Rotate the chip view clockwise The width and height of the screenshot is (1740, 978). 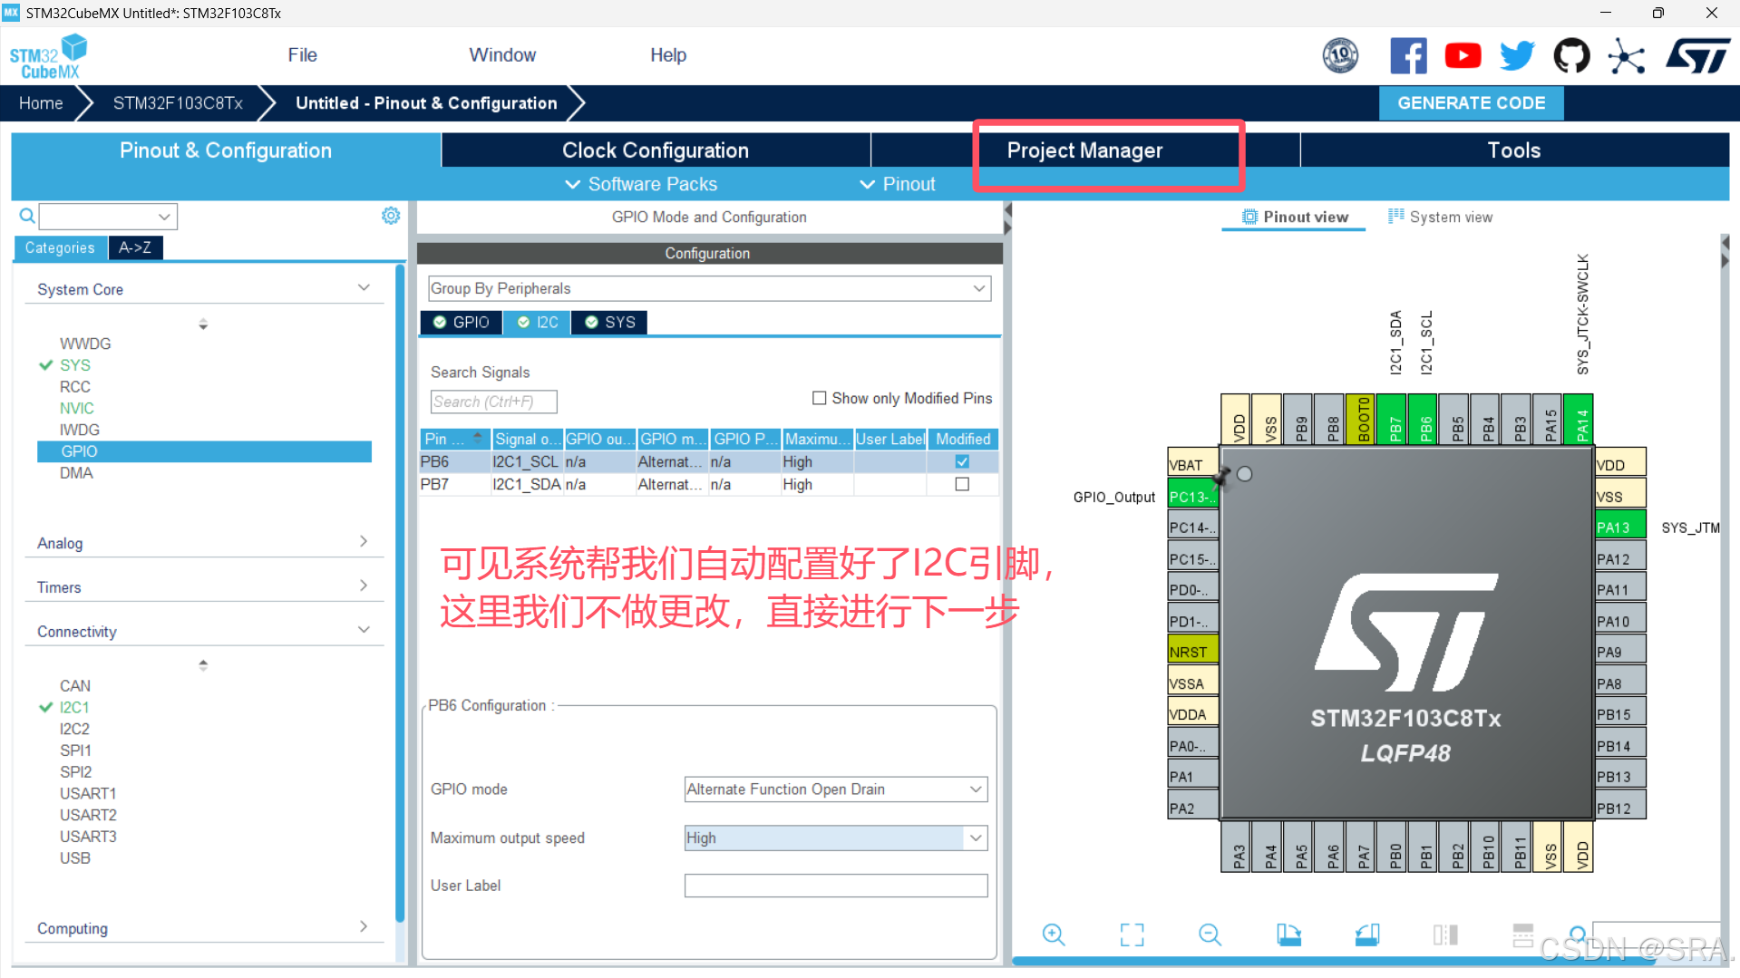[1288, 934]
